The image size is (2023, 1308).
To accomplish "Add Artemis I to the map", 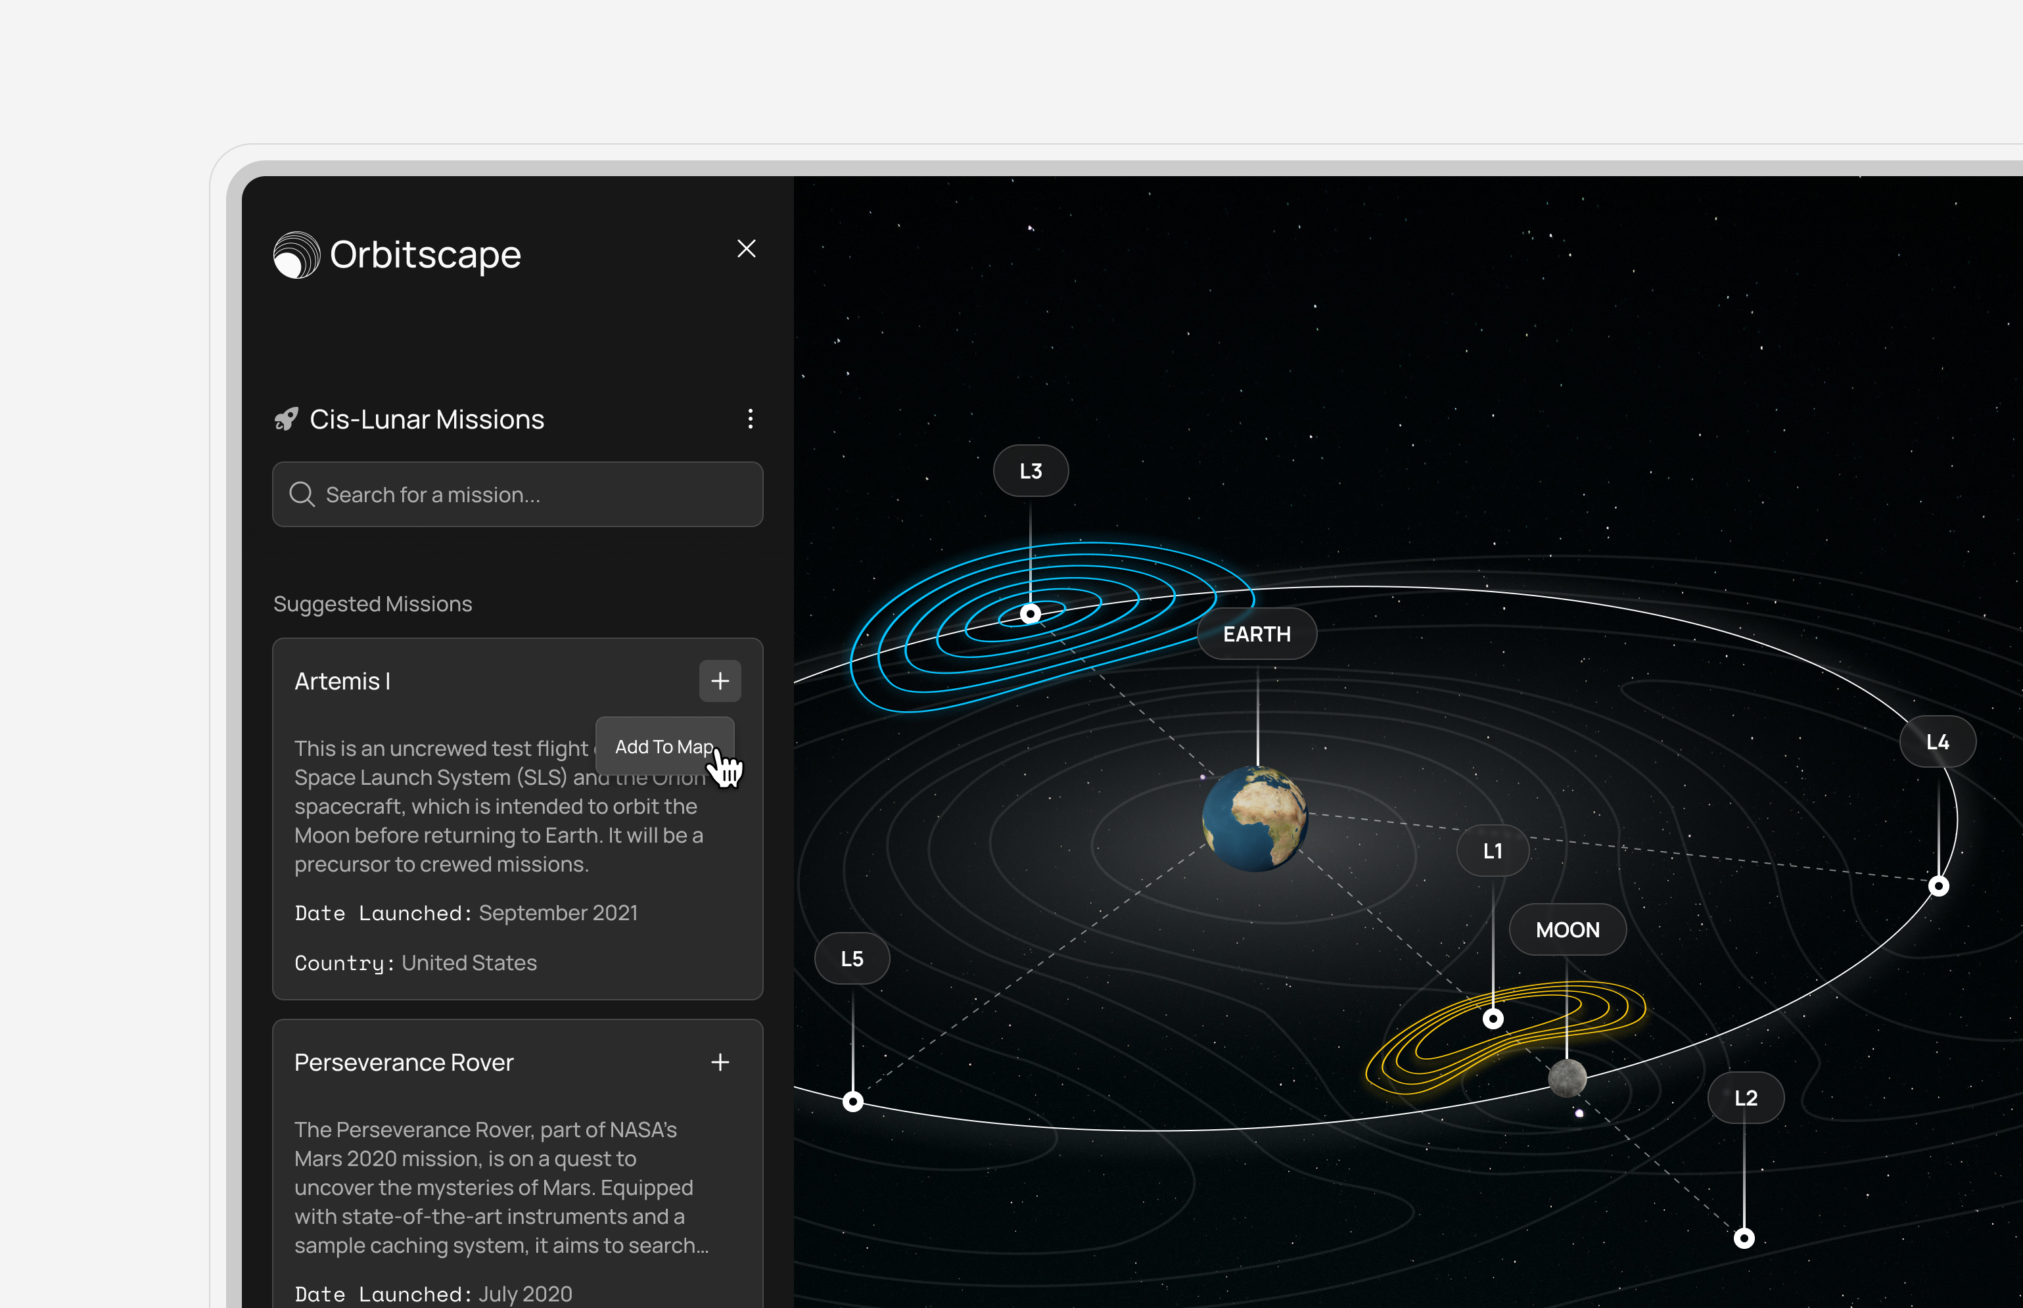I will (x=719, y=681).
